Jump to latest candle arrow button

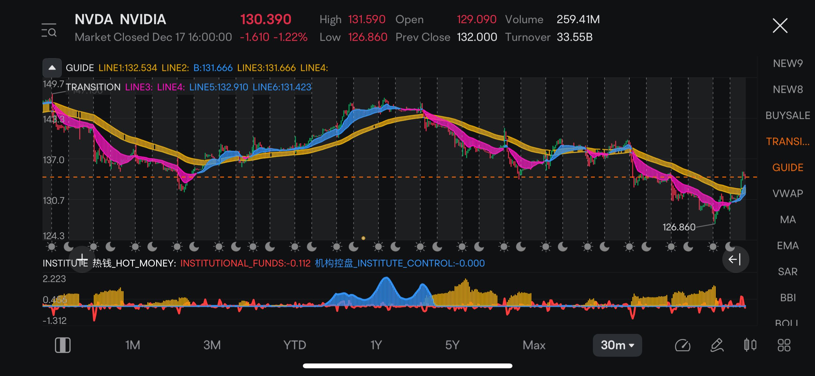pos(735,259)
